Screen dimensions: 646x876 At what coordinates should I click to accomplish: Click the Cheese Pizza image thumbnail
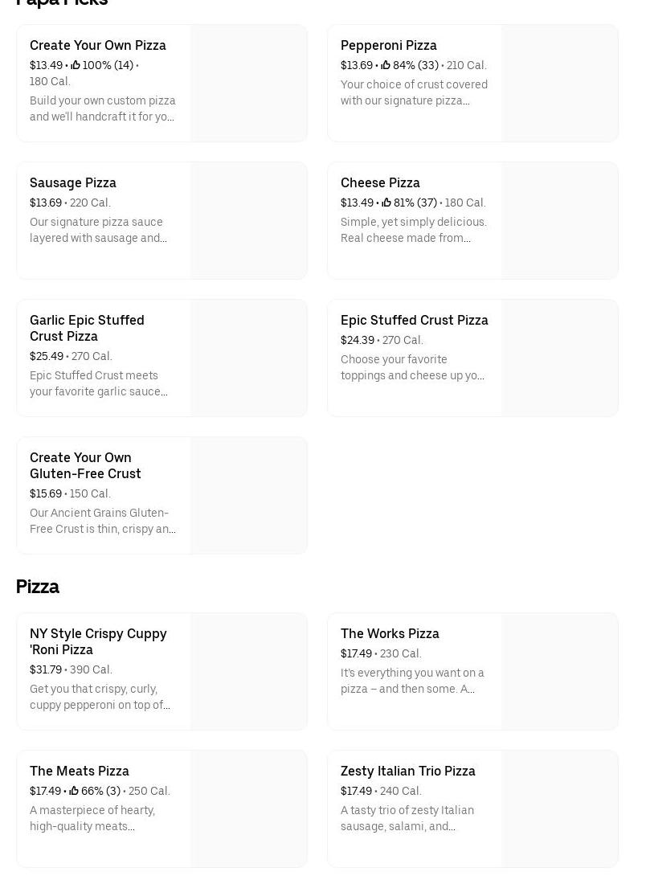559,221
